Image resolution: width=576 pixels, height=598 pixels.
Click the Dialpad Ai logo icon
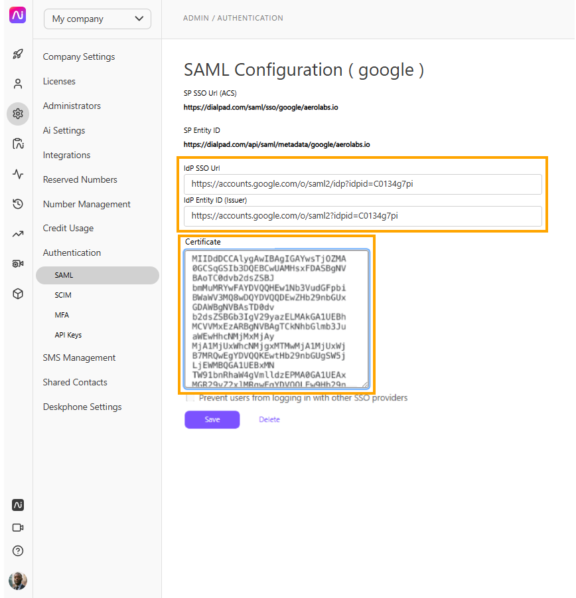[17, 15]
